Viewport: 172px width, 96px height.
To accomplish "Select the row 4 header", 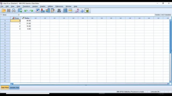I will (5, 29).
